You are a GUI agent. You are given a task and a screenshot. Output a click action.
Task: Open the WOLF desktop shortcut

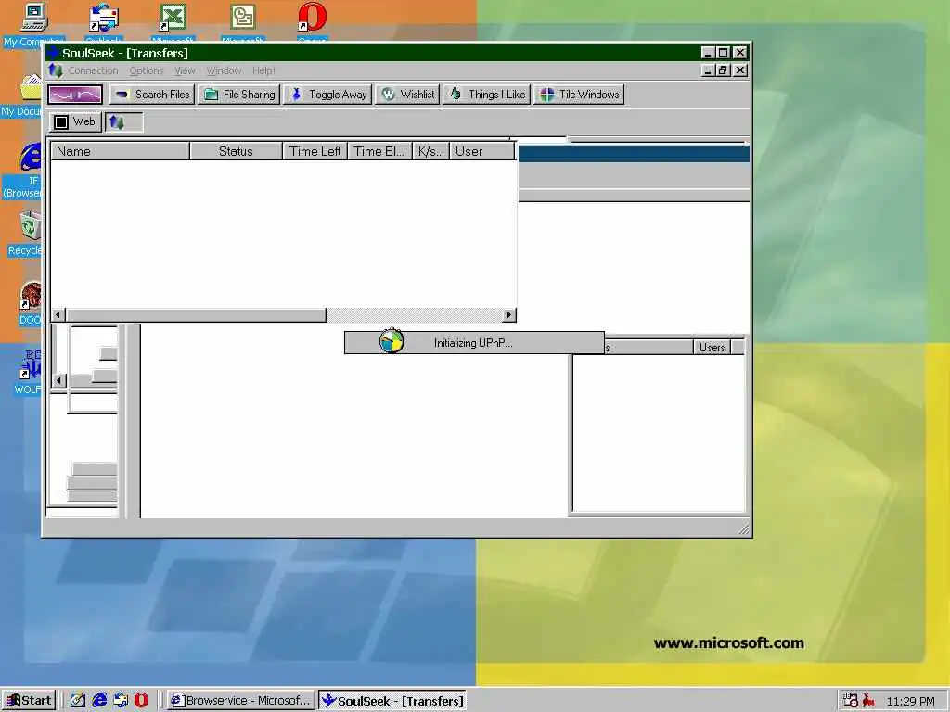tap(28, 371)
